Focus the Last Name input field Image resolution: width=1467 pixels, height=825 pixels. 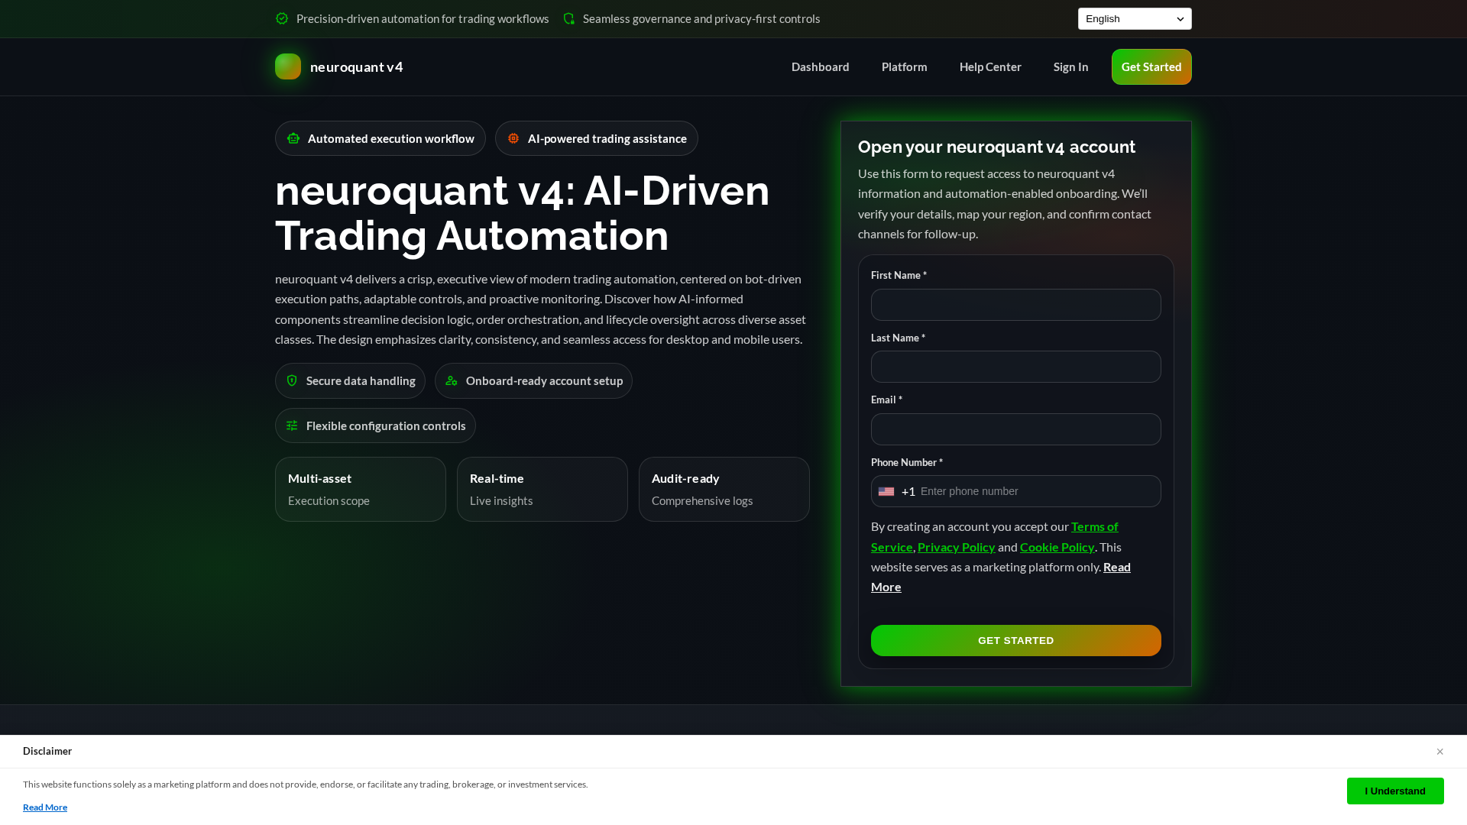coord(1015,367)
